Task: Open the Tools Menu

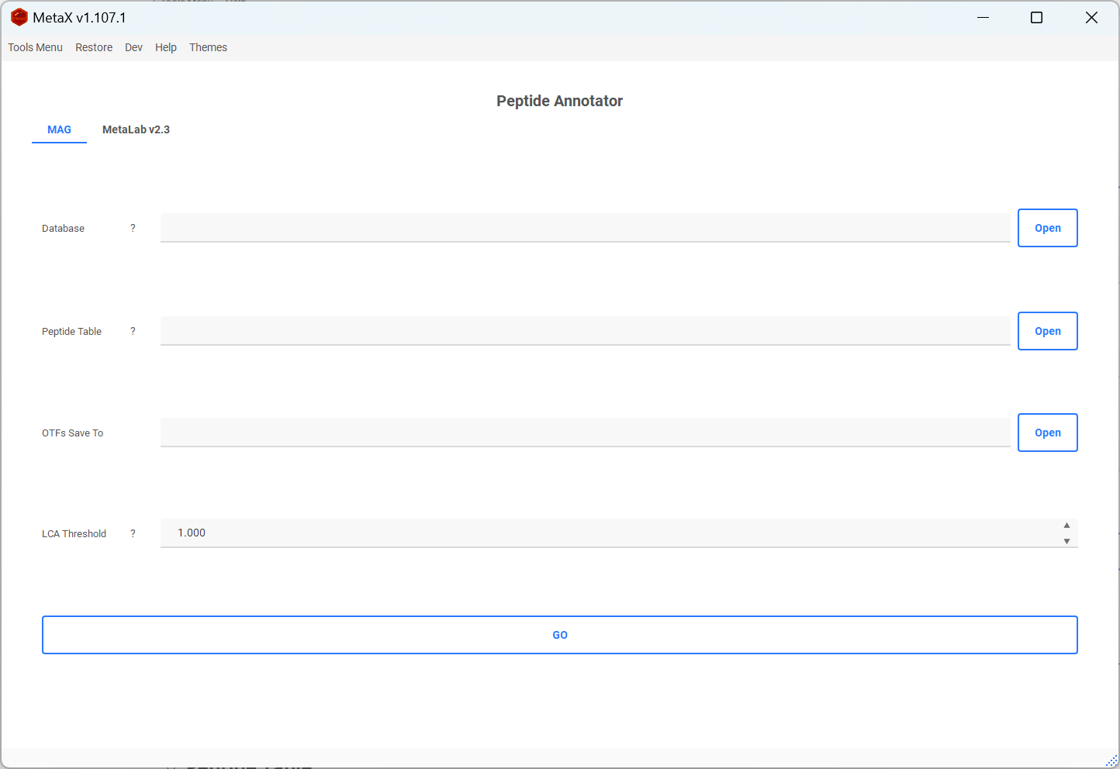Action: [x=35, y=47]
